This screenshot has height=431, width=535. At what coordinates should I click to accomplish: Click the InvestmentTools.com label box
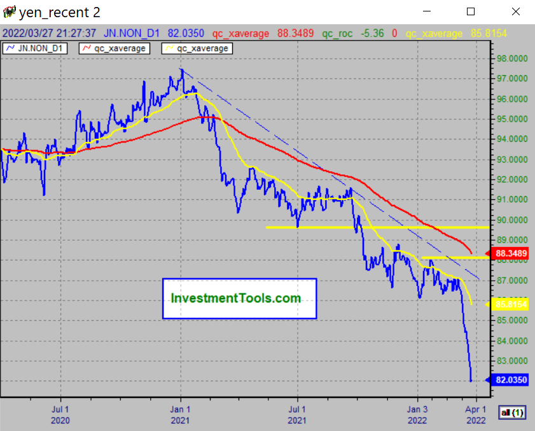coord(240,299)
